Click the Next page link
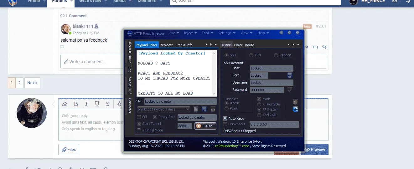The width and height of the screenshot is (414, 169). pyautogui.click(x=32, y=83)
